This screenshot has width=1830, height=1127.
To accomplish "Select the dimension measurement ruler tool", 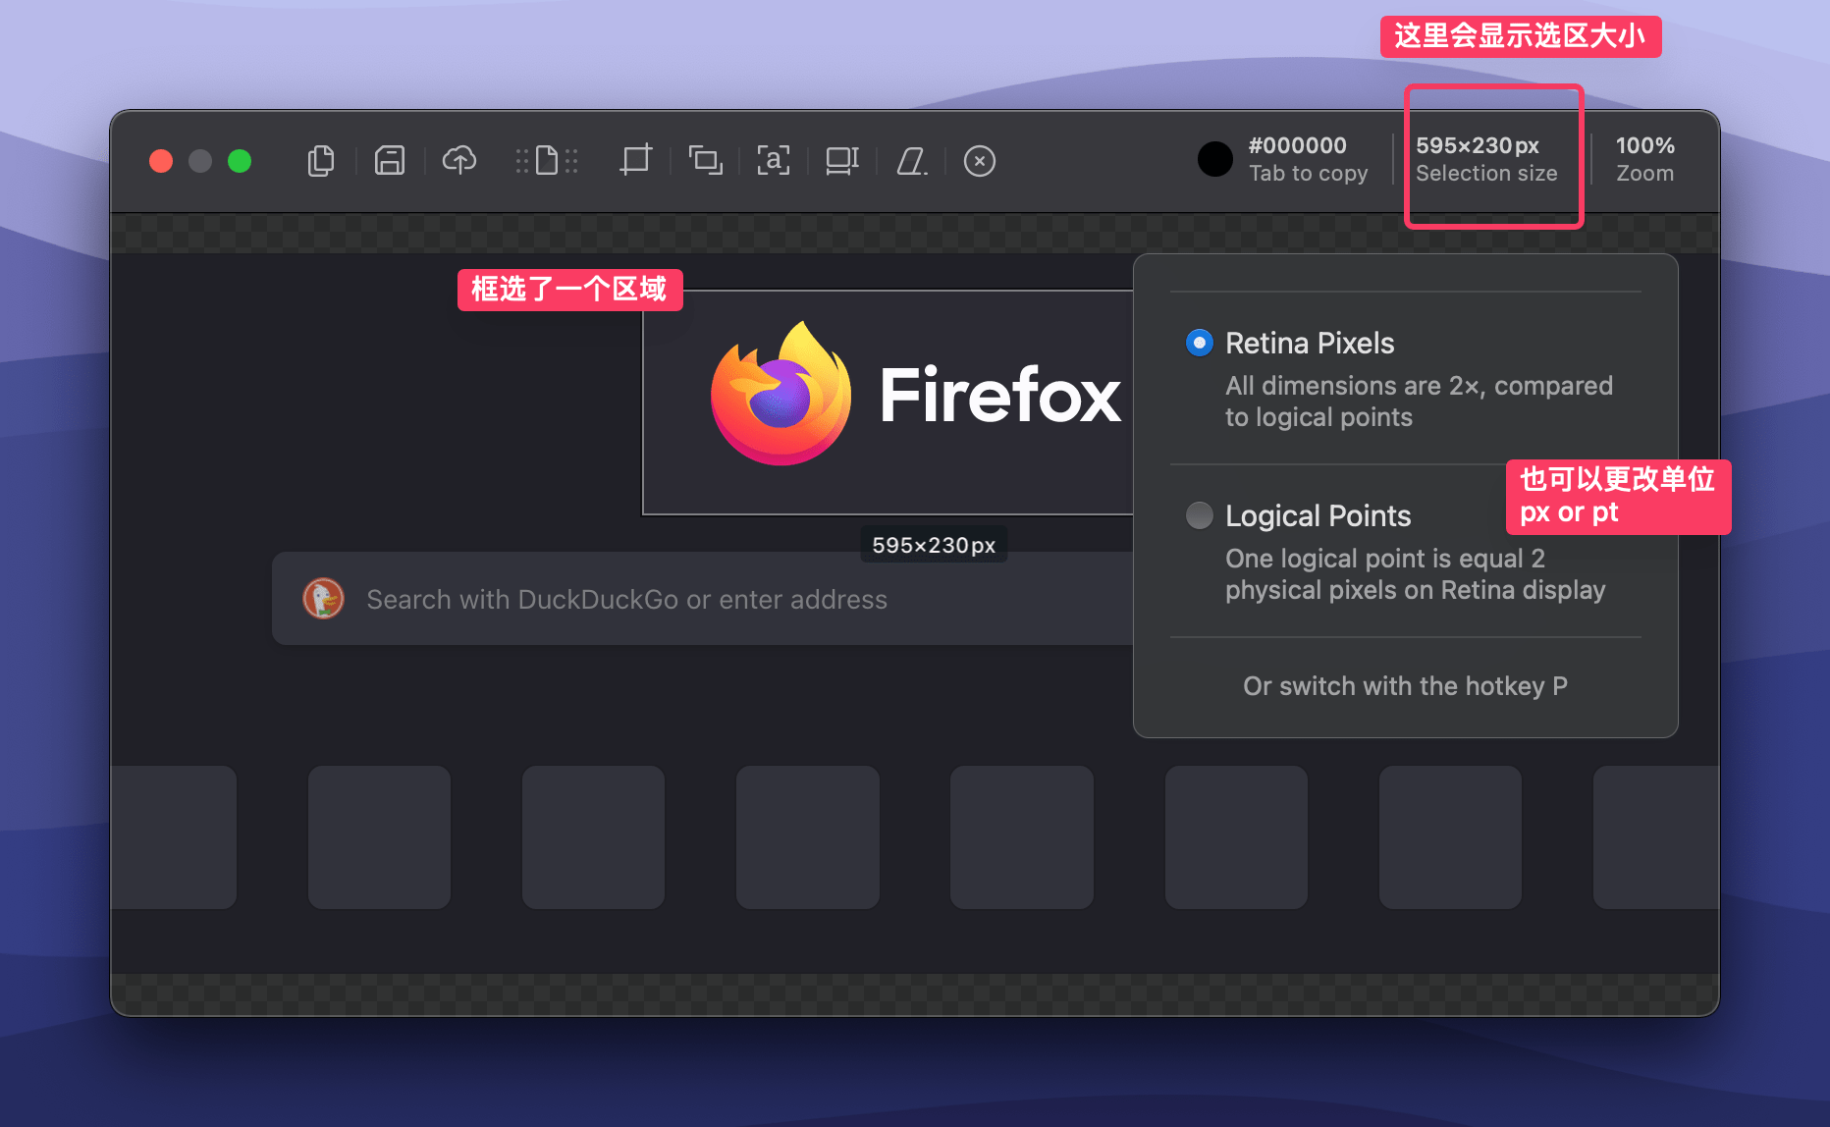I will pos(842,160).
